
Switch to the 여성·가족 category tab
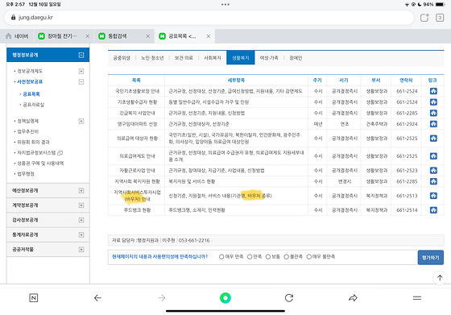coord(269,58)
